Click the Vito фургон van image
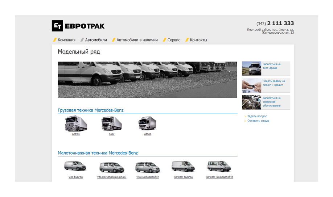 75,166
